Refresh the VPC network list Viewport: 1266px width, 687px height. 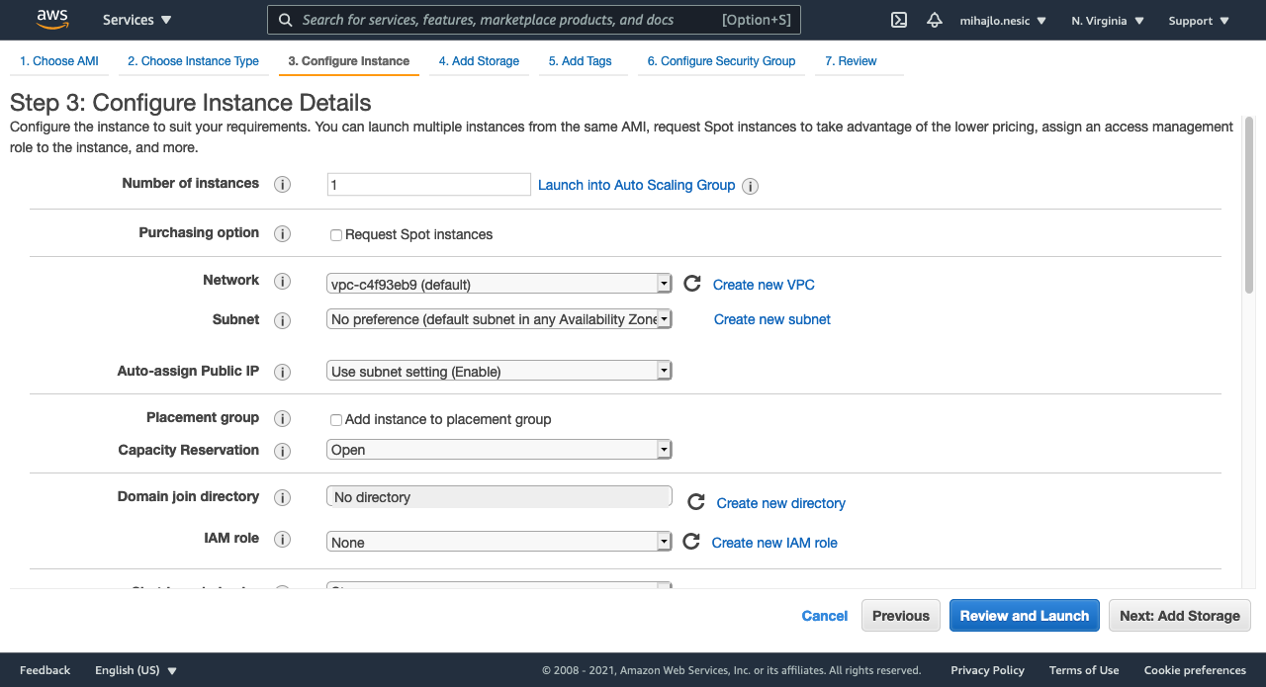click(x=692, y=284)
